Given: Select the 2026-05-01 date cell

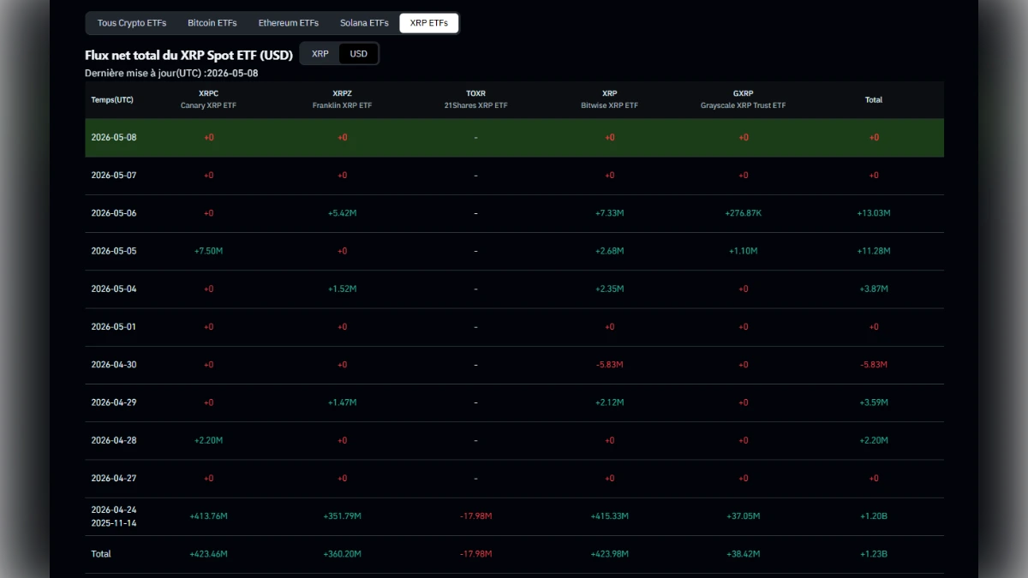Looking at the screenshot, I should (x=114, y=327).
